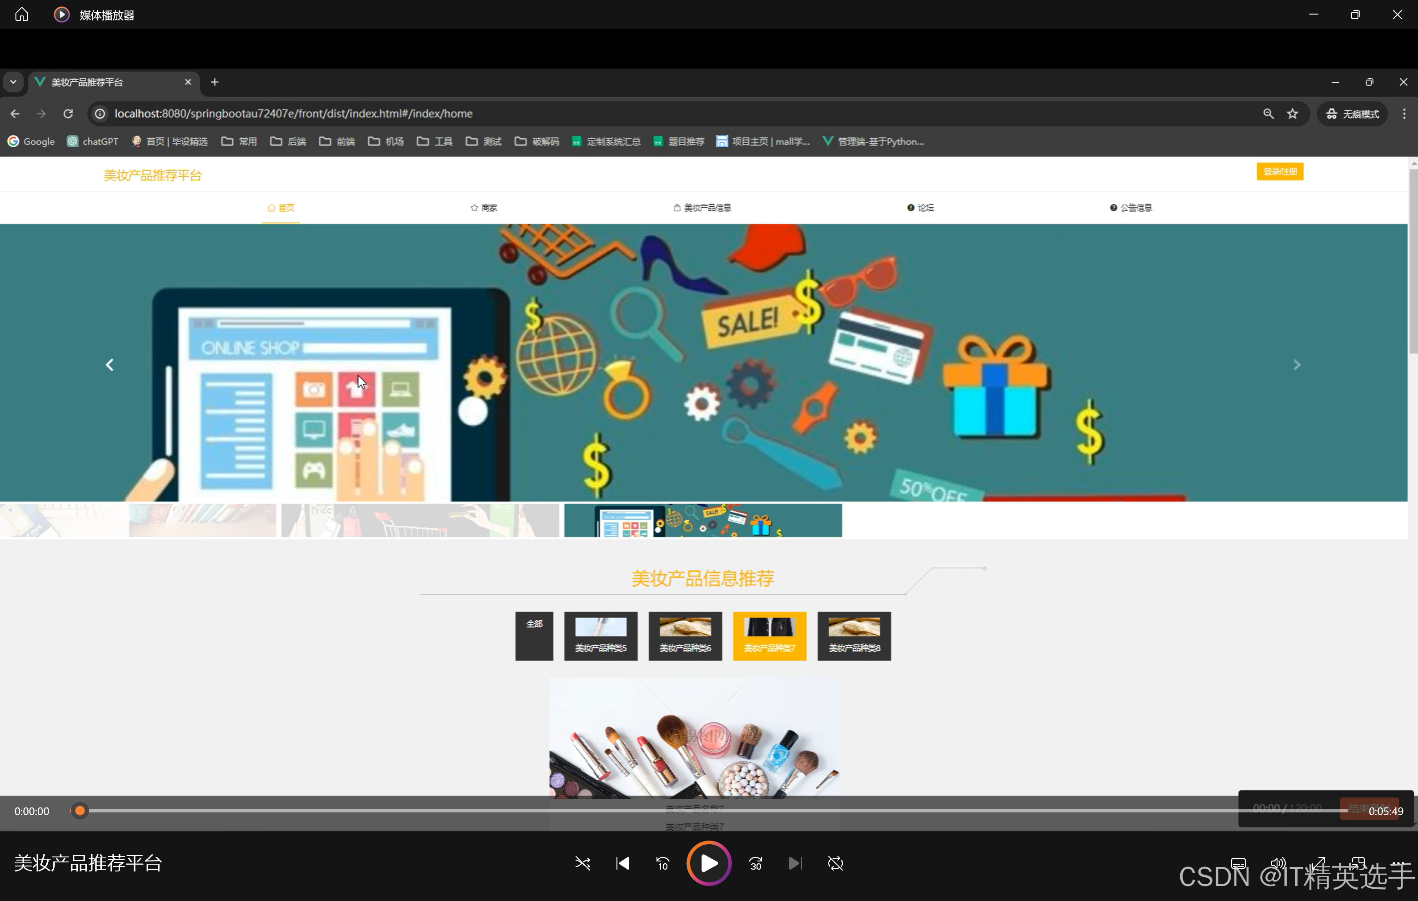This screenshot has height=901, width=1418.
Task: Open the volume speaker control
Action: [1278, 863]
